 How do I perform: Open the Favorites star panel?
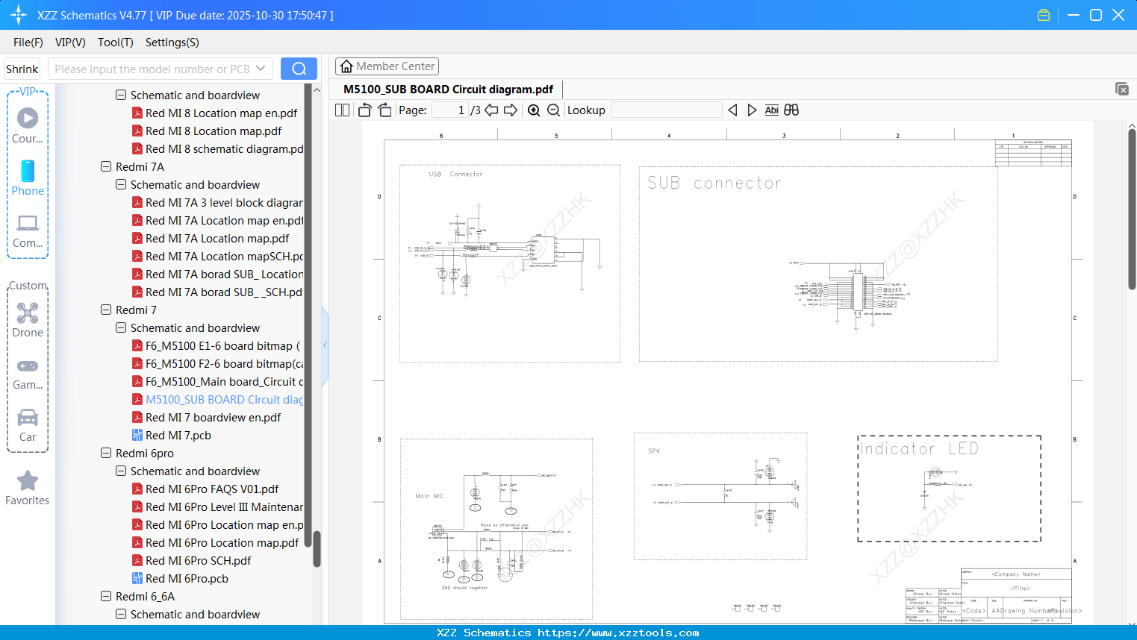click(28, 486)
